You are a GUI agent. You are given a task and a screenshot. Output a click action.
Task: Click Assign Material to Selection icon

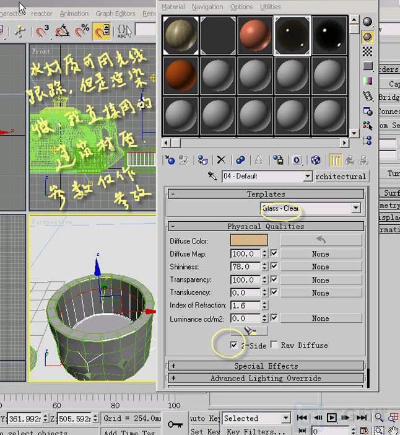(202, 160)
